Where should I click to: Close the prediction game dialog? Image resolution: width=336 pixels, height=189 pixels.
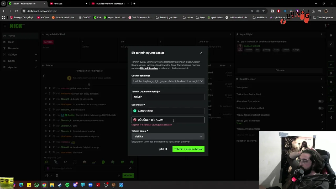click(201, 53)
